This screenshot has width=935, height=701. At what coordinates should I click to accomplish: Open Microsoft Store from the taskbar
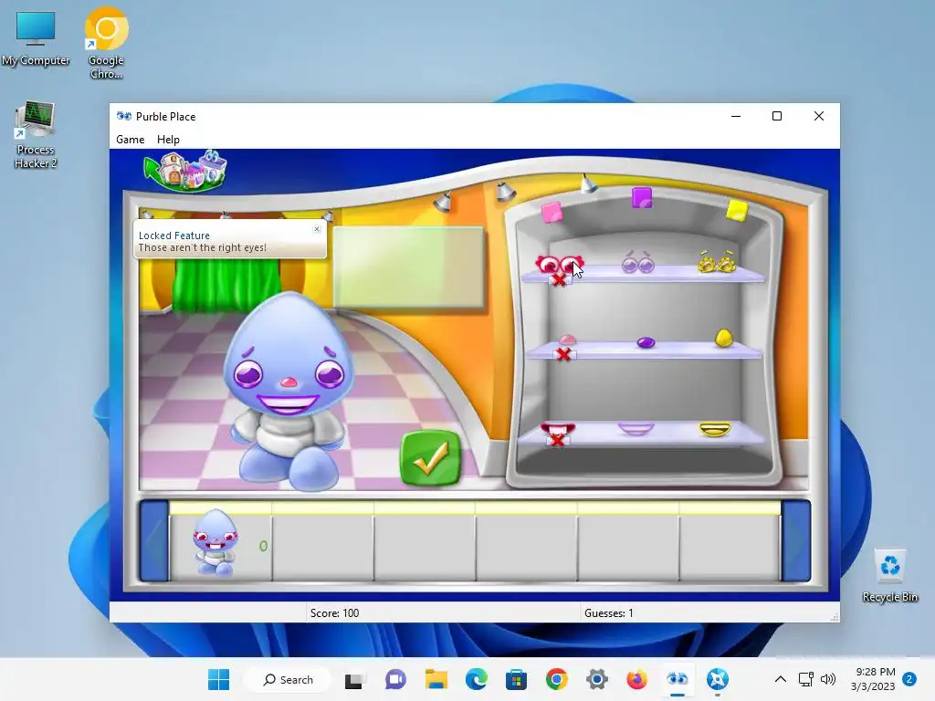516,679
